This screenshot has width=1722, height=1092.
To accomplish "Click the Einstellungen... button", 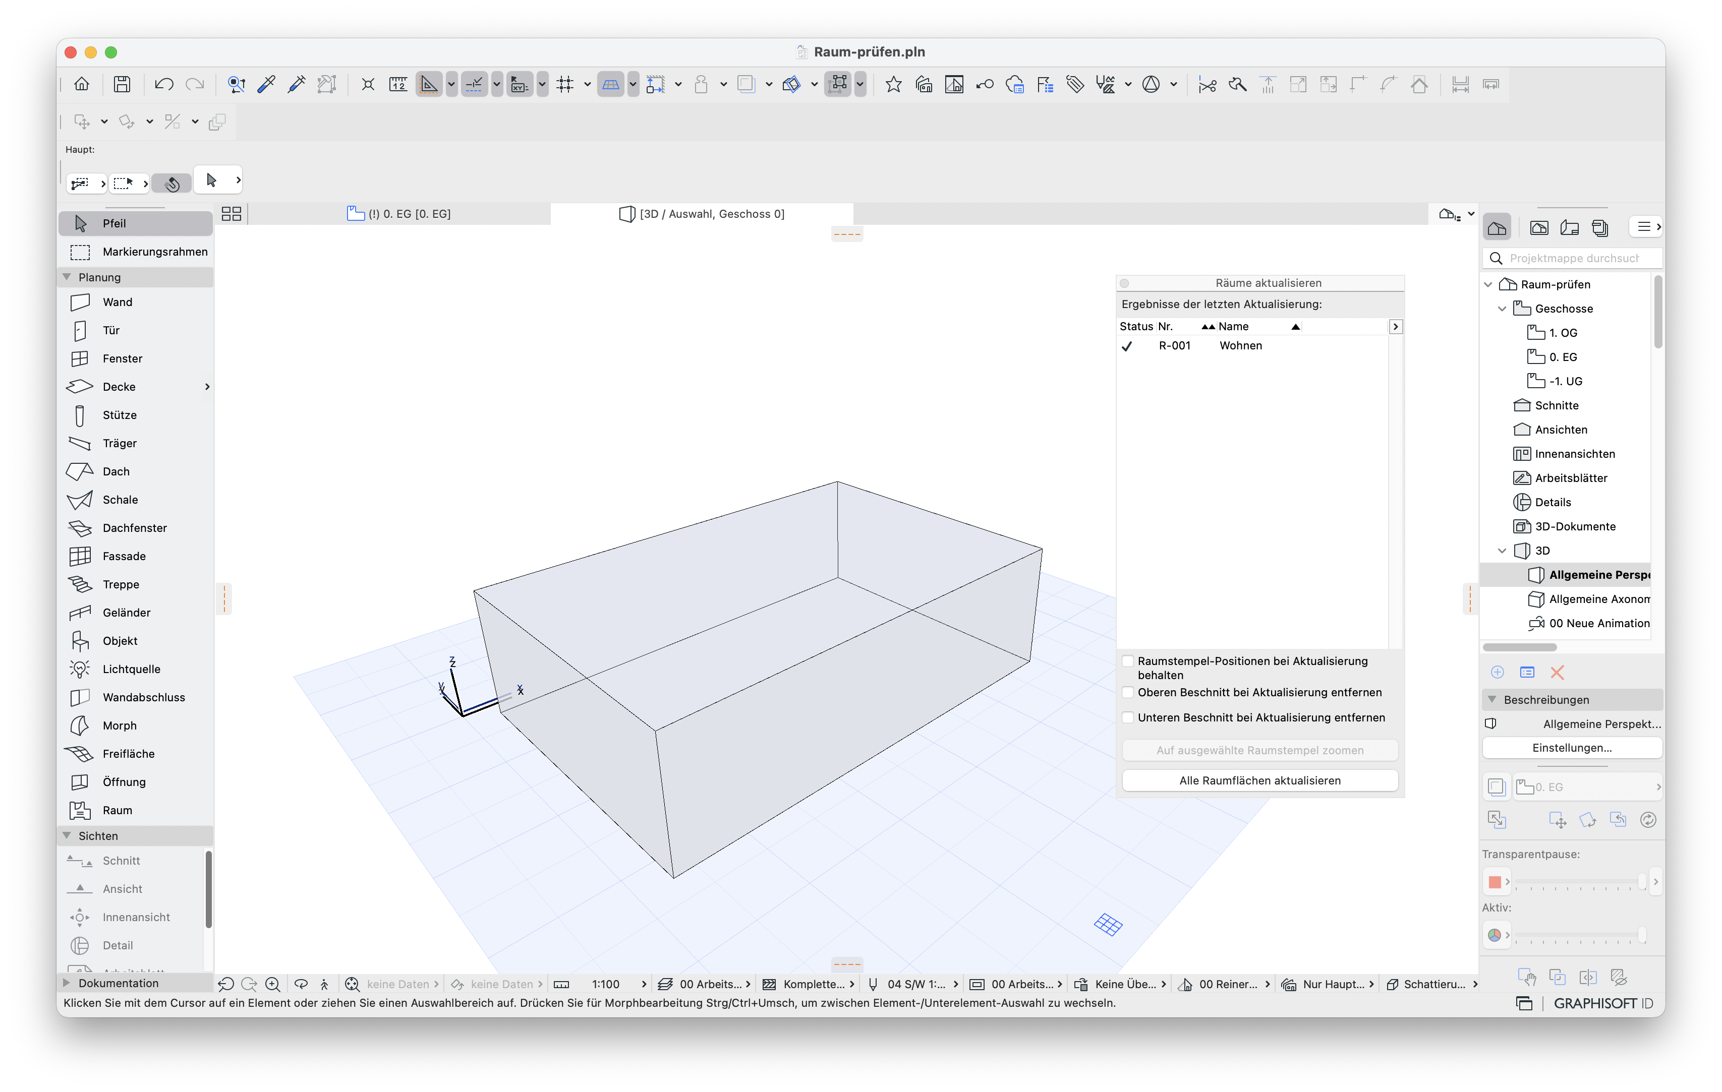I will click(x=1572, y=748).
